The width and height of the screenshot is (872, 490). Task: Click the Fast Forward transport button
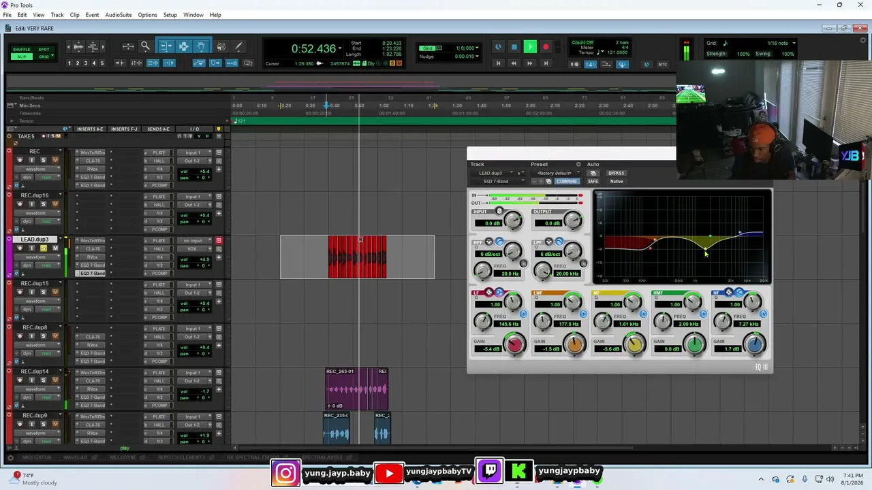tap(529, 63)
